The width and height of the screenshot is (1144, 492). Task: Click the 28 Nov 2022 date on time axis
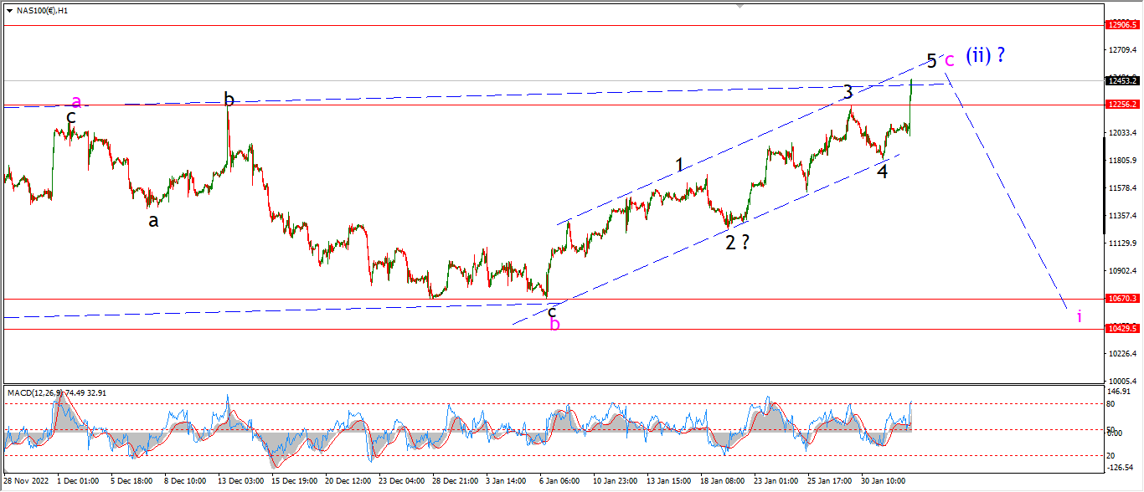tap(26, 482)
